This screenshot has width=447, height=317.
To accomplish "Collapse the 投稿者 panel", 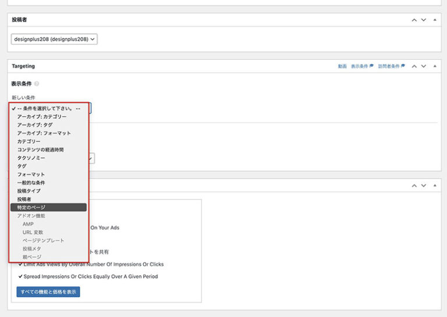I will click(434, 20).
